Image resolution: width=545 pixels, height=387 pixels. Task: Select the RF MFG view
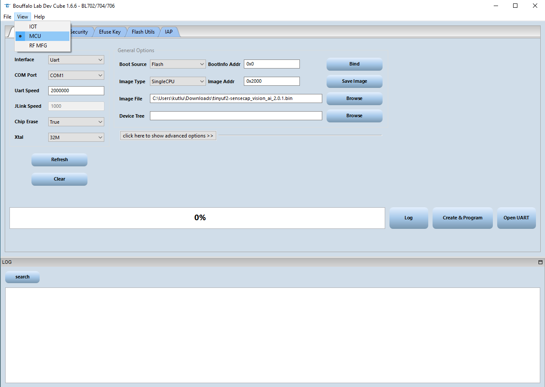click(38, 45)
